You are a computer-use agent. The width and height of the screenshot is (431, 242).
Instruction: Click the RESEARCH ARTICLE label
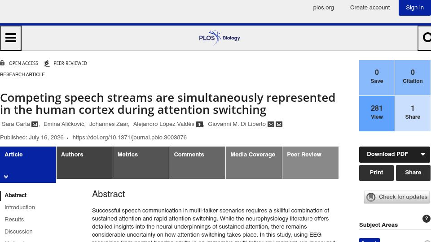pos(22,75)
